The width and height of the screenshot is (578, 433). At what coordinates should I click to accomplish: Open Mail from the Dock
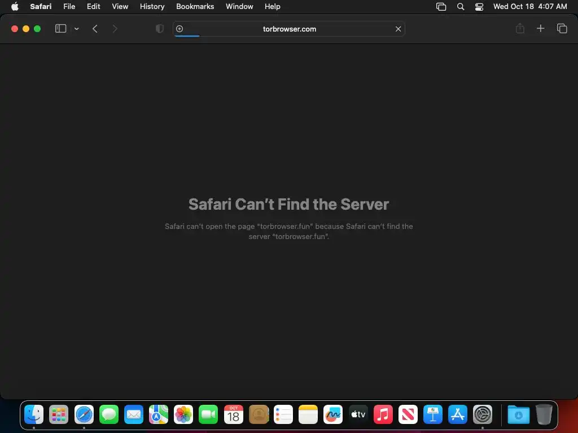click(133, 414)
